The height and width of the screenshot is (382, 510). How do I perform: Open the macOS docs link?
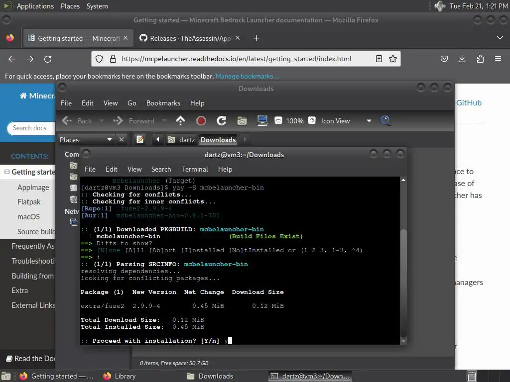click(x=28, y=217)
